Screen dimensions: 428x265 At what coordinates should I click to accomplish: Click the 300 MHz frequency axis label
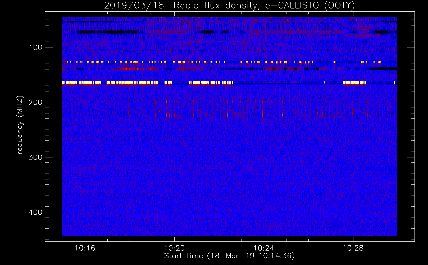pyautogui.click(x=36, y=157)
